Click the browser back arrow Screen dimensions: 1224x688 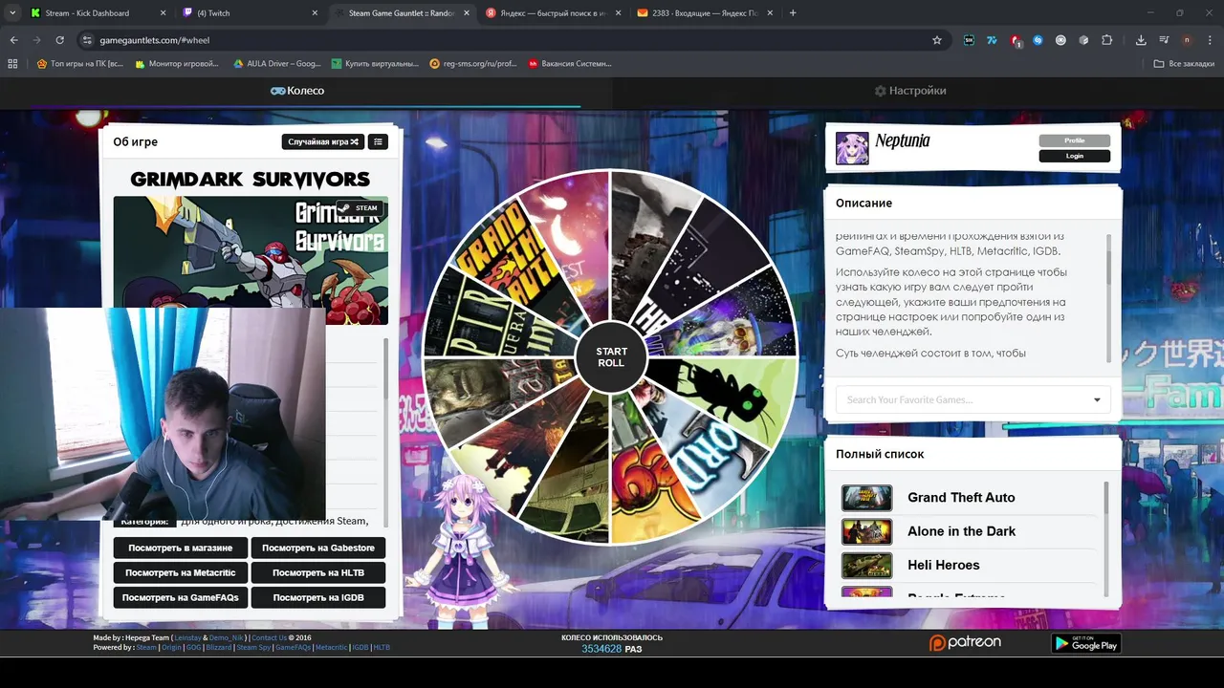(13, 40)
